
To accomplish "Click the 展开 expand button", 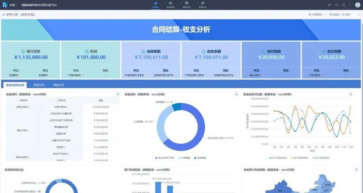I will click(347, 14).
